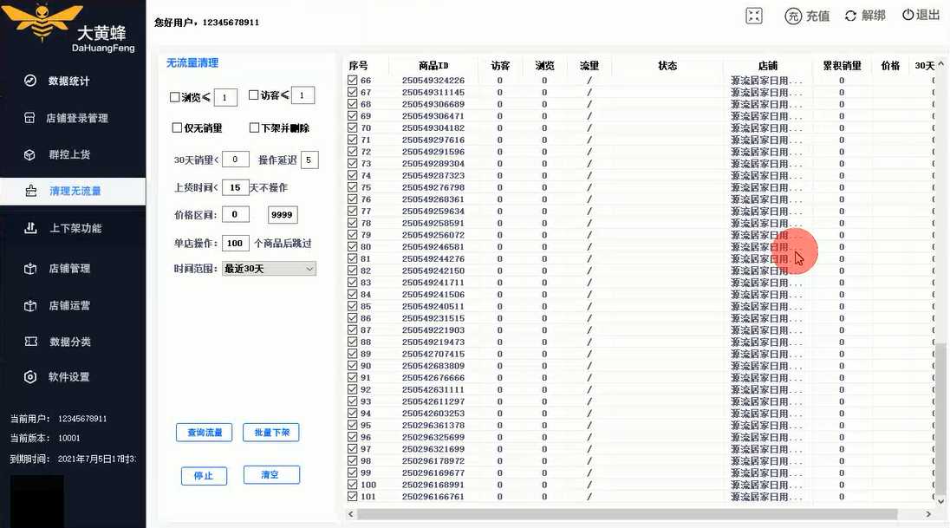This screenshot has height=528, width=950.
Task: Open the 时间范围 dropdown showing 最近30天
Action: [x=269, y=269]
